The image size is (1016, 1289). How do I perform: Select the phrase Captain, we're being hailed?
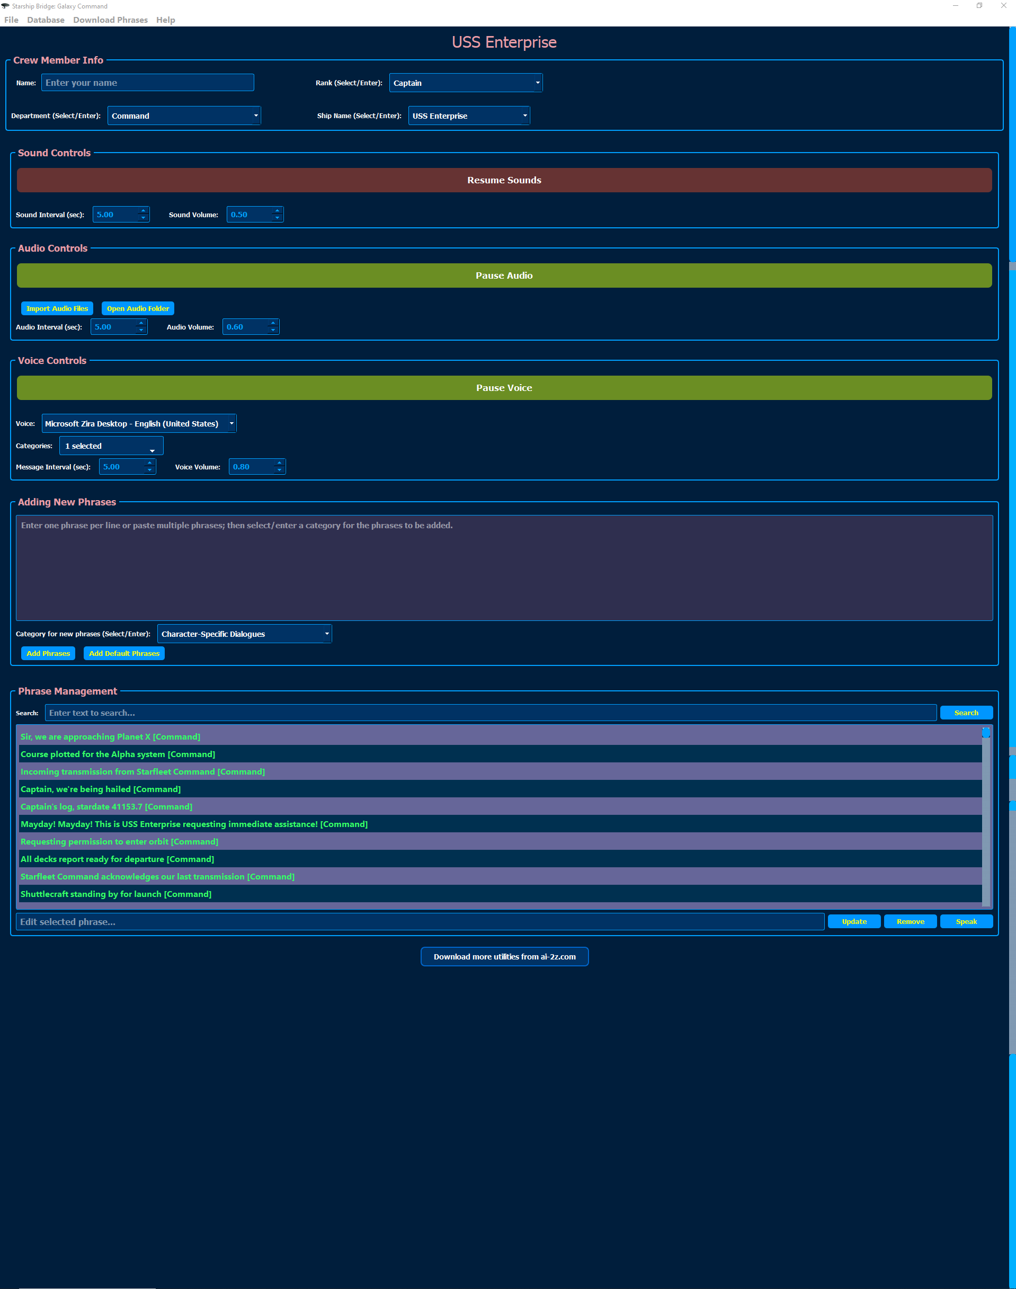click(x=101, y=789)
